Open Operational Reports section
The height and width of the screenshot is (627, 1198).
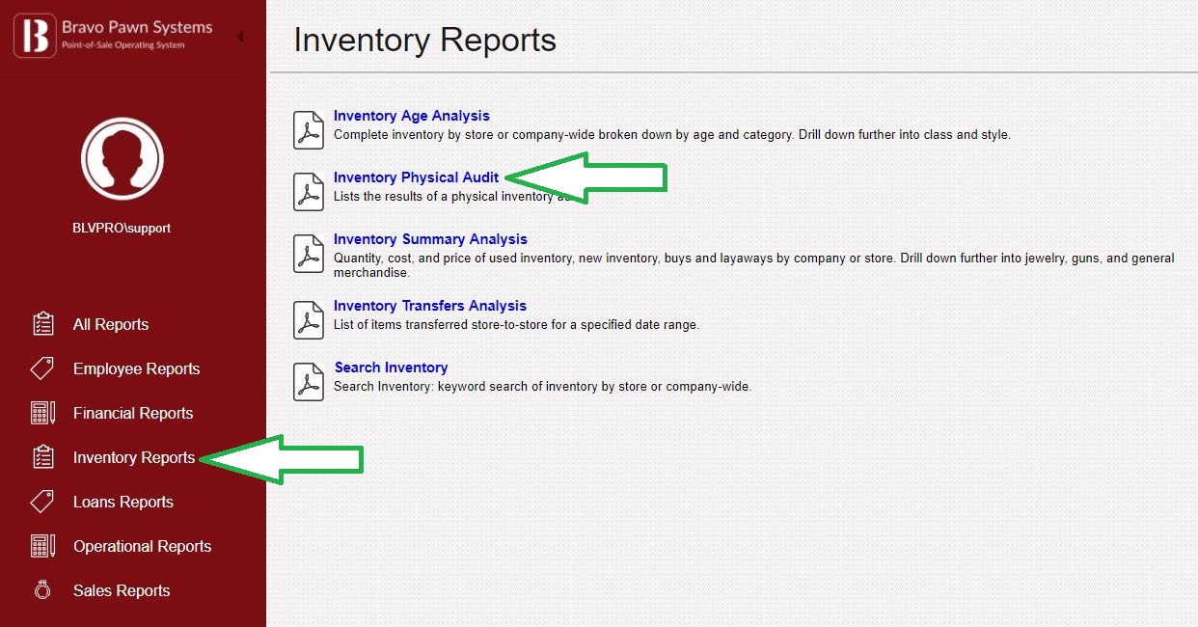(x=143, y=546)
